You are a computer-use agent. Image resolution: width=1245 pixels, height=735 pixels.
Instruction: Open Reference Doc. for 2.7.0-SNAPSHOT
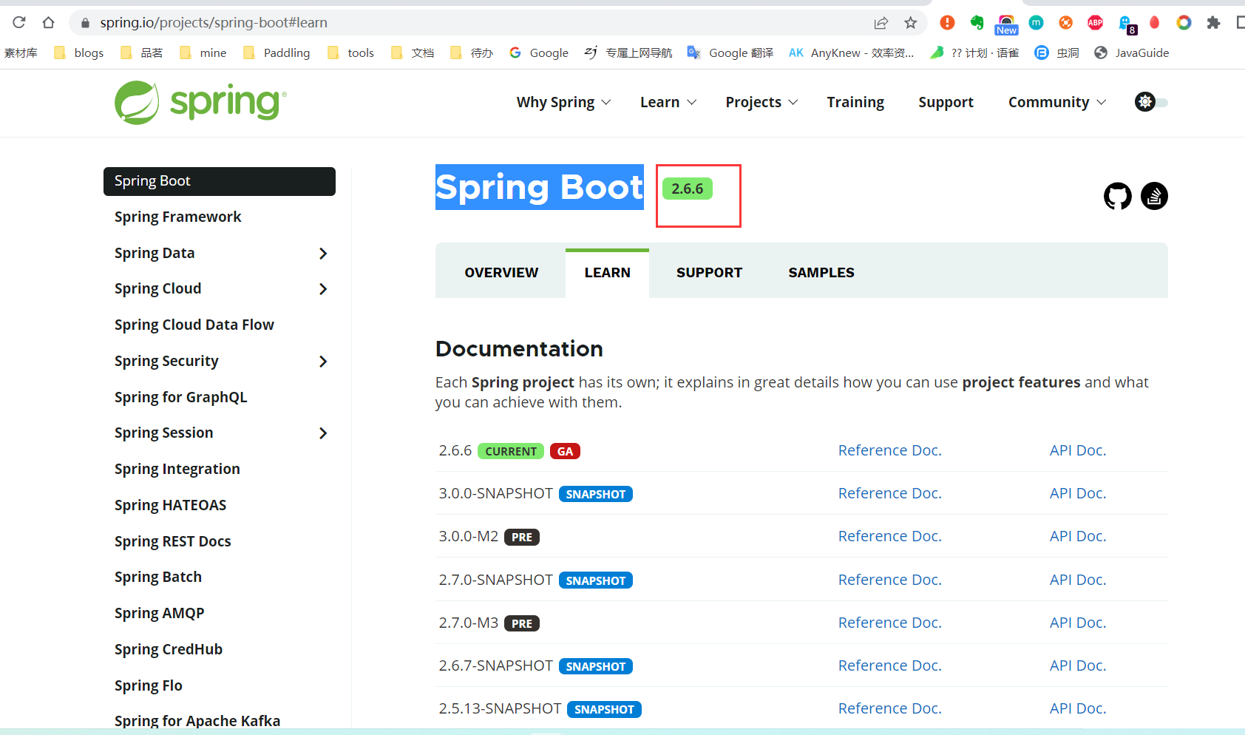click(x=889, y=580)
